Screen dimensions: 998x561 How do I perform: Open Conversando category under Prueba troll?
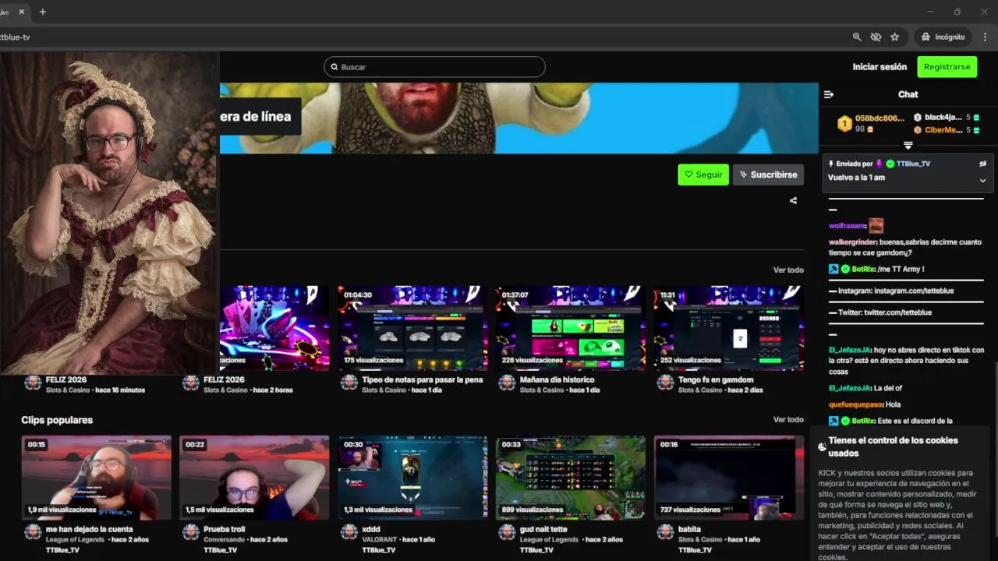(225, 539)
